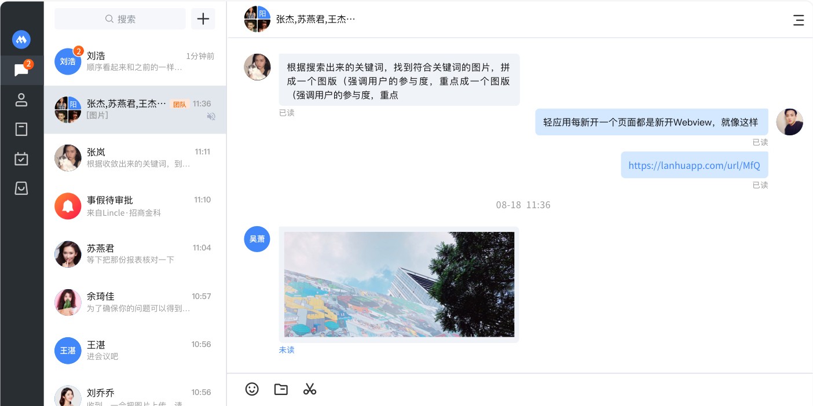This screenshot has width=813, height=406.
Task: Click the blue app logo at top
Action: point(21,39)
